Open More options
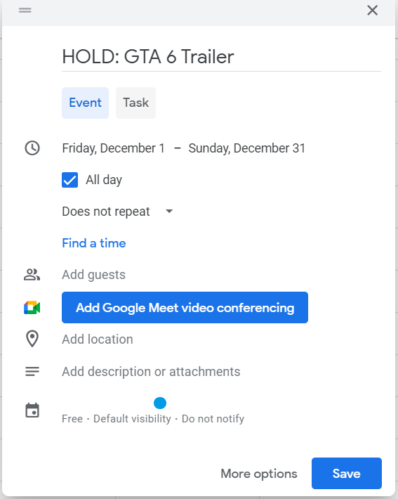This screenshot has height=499, width=398. click(x=259, y=474)
